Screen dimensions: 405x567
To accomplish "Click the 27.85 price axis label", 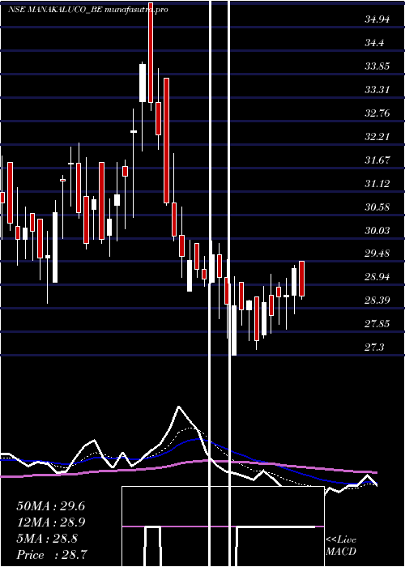I will tap(377, 324).
